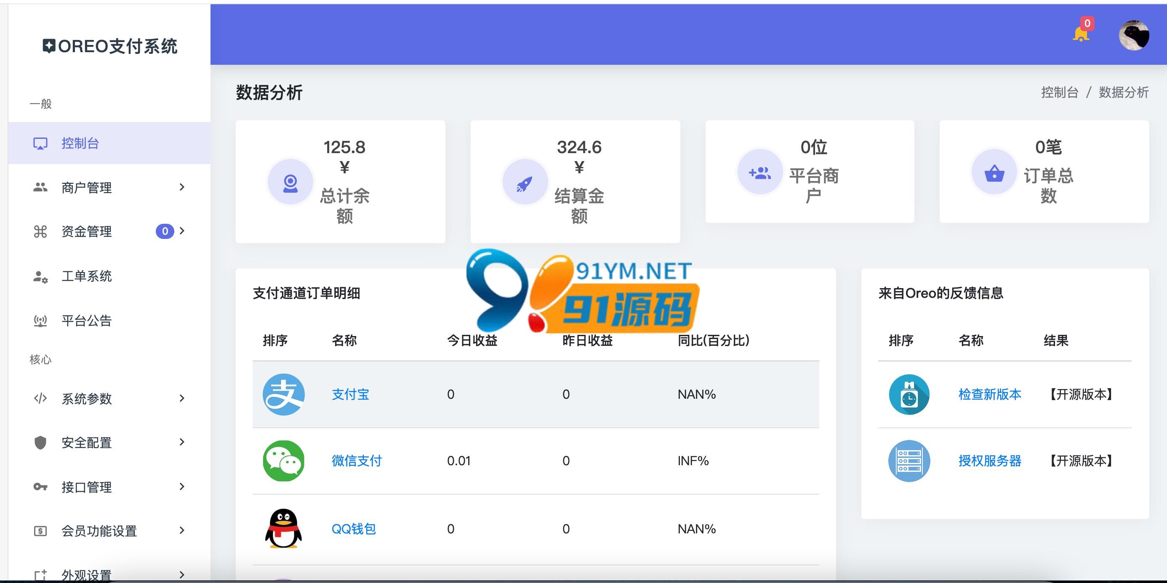Select the 控制台 menu item
The image size is (1167, 583).
(109, 143)
